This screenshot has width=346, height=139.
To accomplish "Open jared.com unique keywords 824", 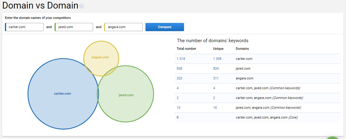I will 216,68.
